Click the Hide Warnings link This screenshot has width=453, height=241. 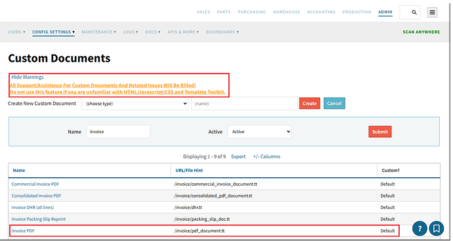(28, 77)
